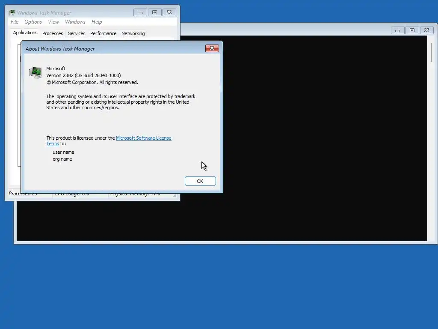Click the 'user name' licensee text
This screenshot has width=438, height=329.
[x=63, y=152]
